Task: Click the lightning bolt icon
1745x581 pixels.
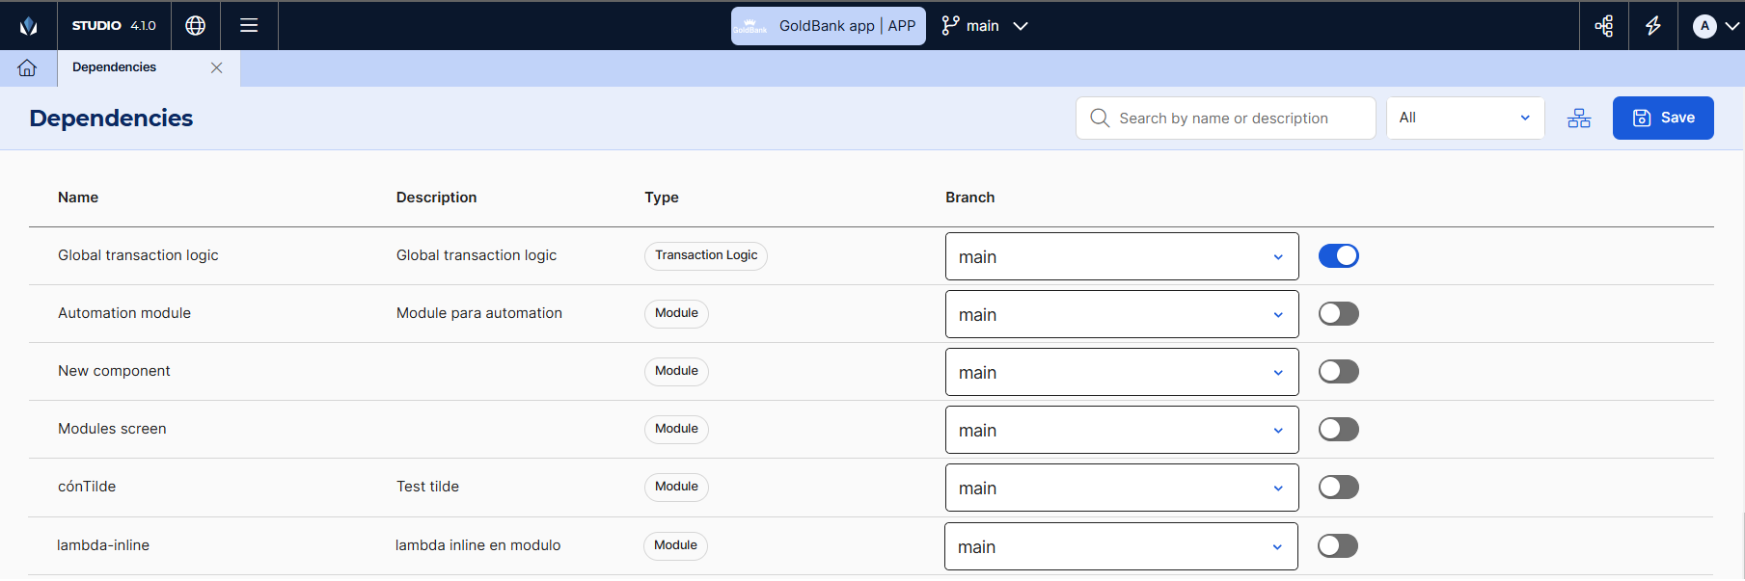Action: pos(1652,26)
